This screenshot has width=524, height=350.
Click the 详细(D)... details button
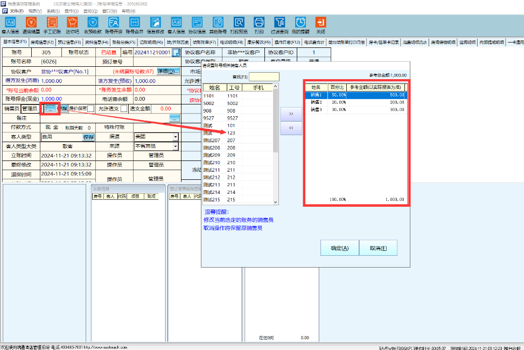[169, 71]
